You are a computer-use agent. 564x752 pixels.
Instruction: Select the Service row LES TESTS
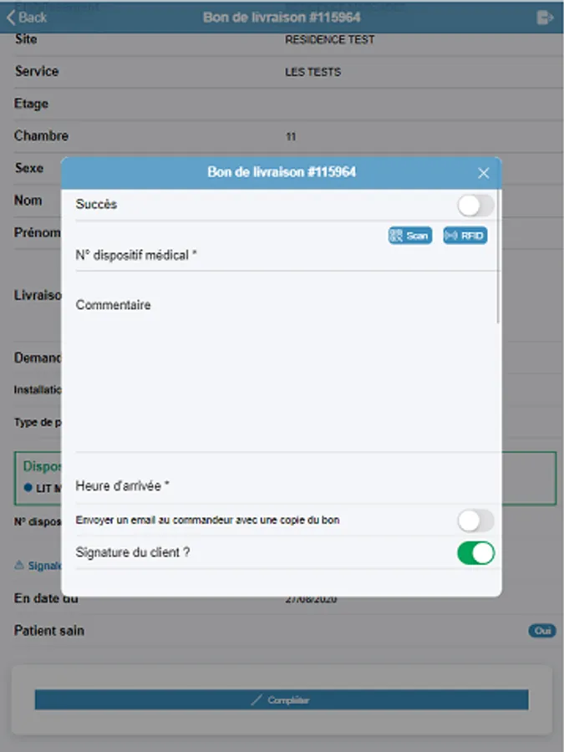[312, 72]
